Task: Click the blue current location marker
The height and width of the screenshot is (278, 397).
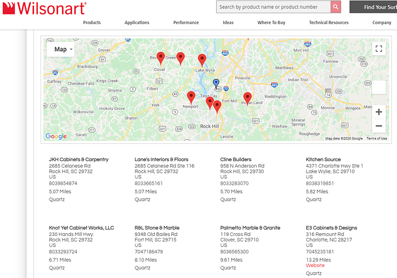Action: [216, 83]
